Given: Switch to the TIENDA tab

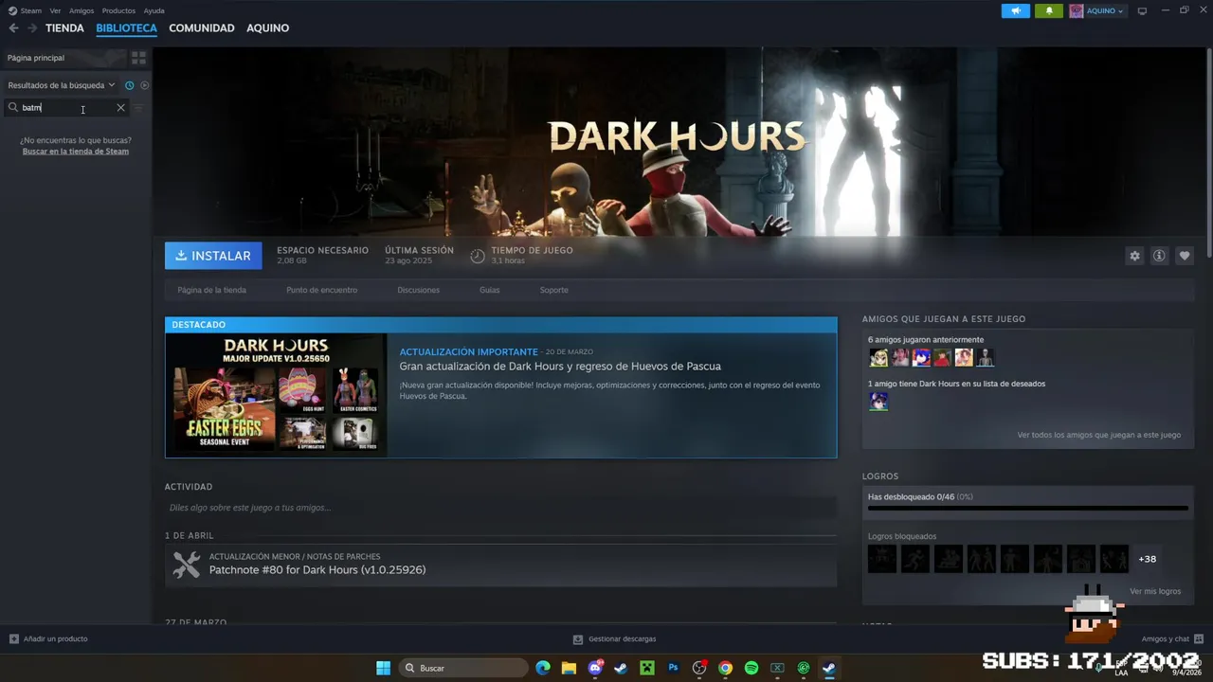Looking at the screenshot, I should pyautogui.click(x=64, y=28).
